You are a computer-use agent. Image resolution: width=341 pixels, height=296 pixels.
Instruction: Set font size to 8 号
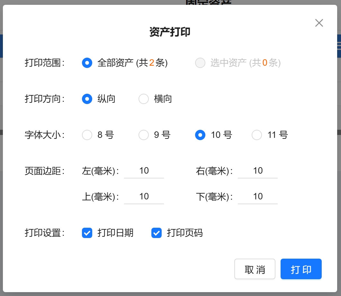(x=87, y=135)
